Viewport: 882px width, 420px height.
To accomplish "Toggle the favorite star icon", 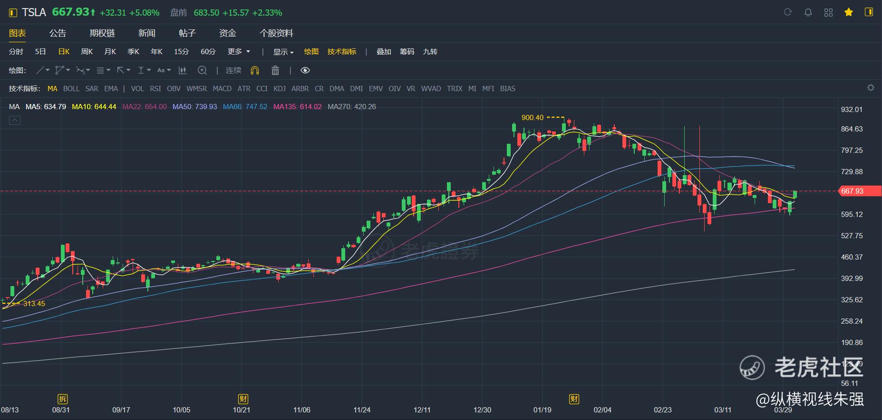I will pos(849,12).
